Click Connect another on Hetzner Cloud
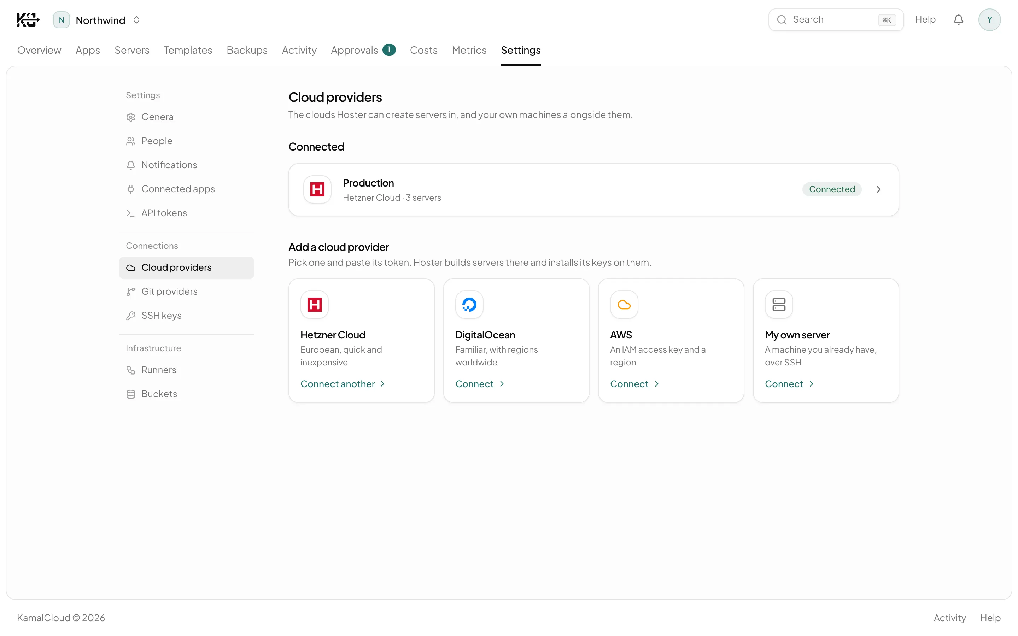The image size is (1018, 636). pyautogui.click(x=343, y=384)
